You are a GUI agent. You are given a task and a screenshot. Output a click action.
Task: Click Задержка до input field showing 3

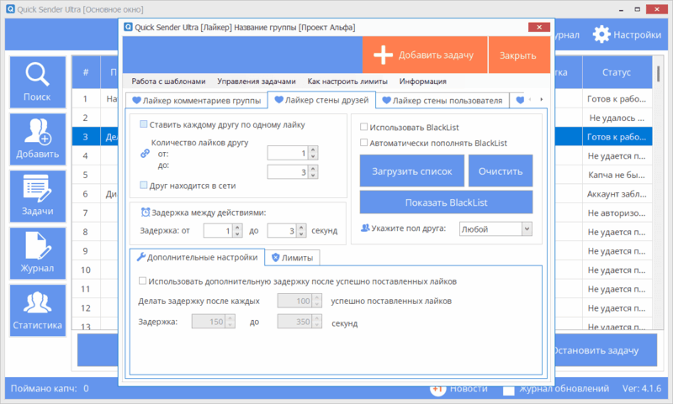pyautogui.click(x=282, y=230)
